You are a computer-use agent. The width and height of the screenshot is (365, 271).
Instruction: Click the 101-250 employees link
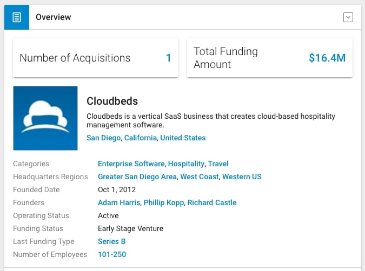(112, 254)
